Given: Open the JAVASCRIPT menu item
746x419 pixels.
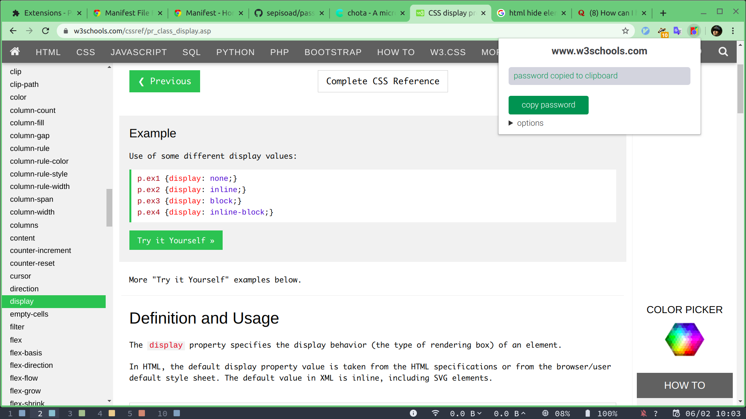Looking at the screenshot, I should coord(139,52).
